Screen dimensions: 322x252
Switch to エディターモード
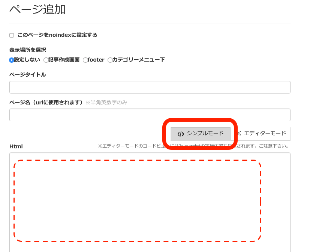tap(261, 134)
